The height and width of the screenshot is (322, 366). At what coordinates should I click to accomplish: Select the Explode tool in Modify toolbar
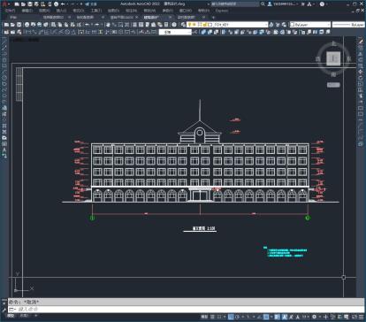pyautogui.click(x=361, y=144)
